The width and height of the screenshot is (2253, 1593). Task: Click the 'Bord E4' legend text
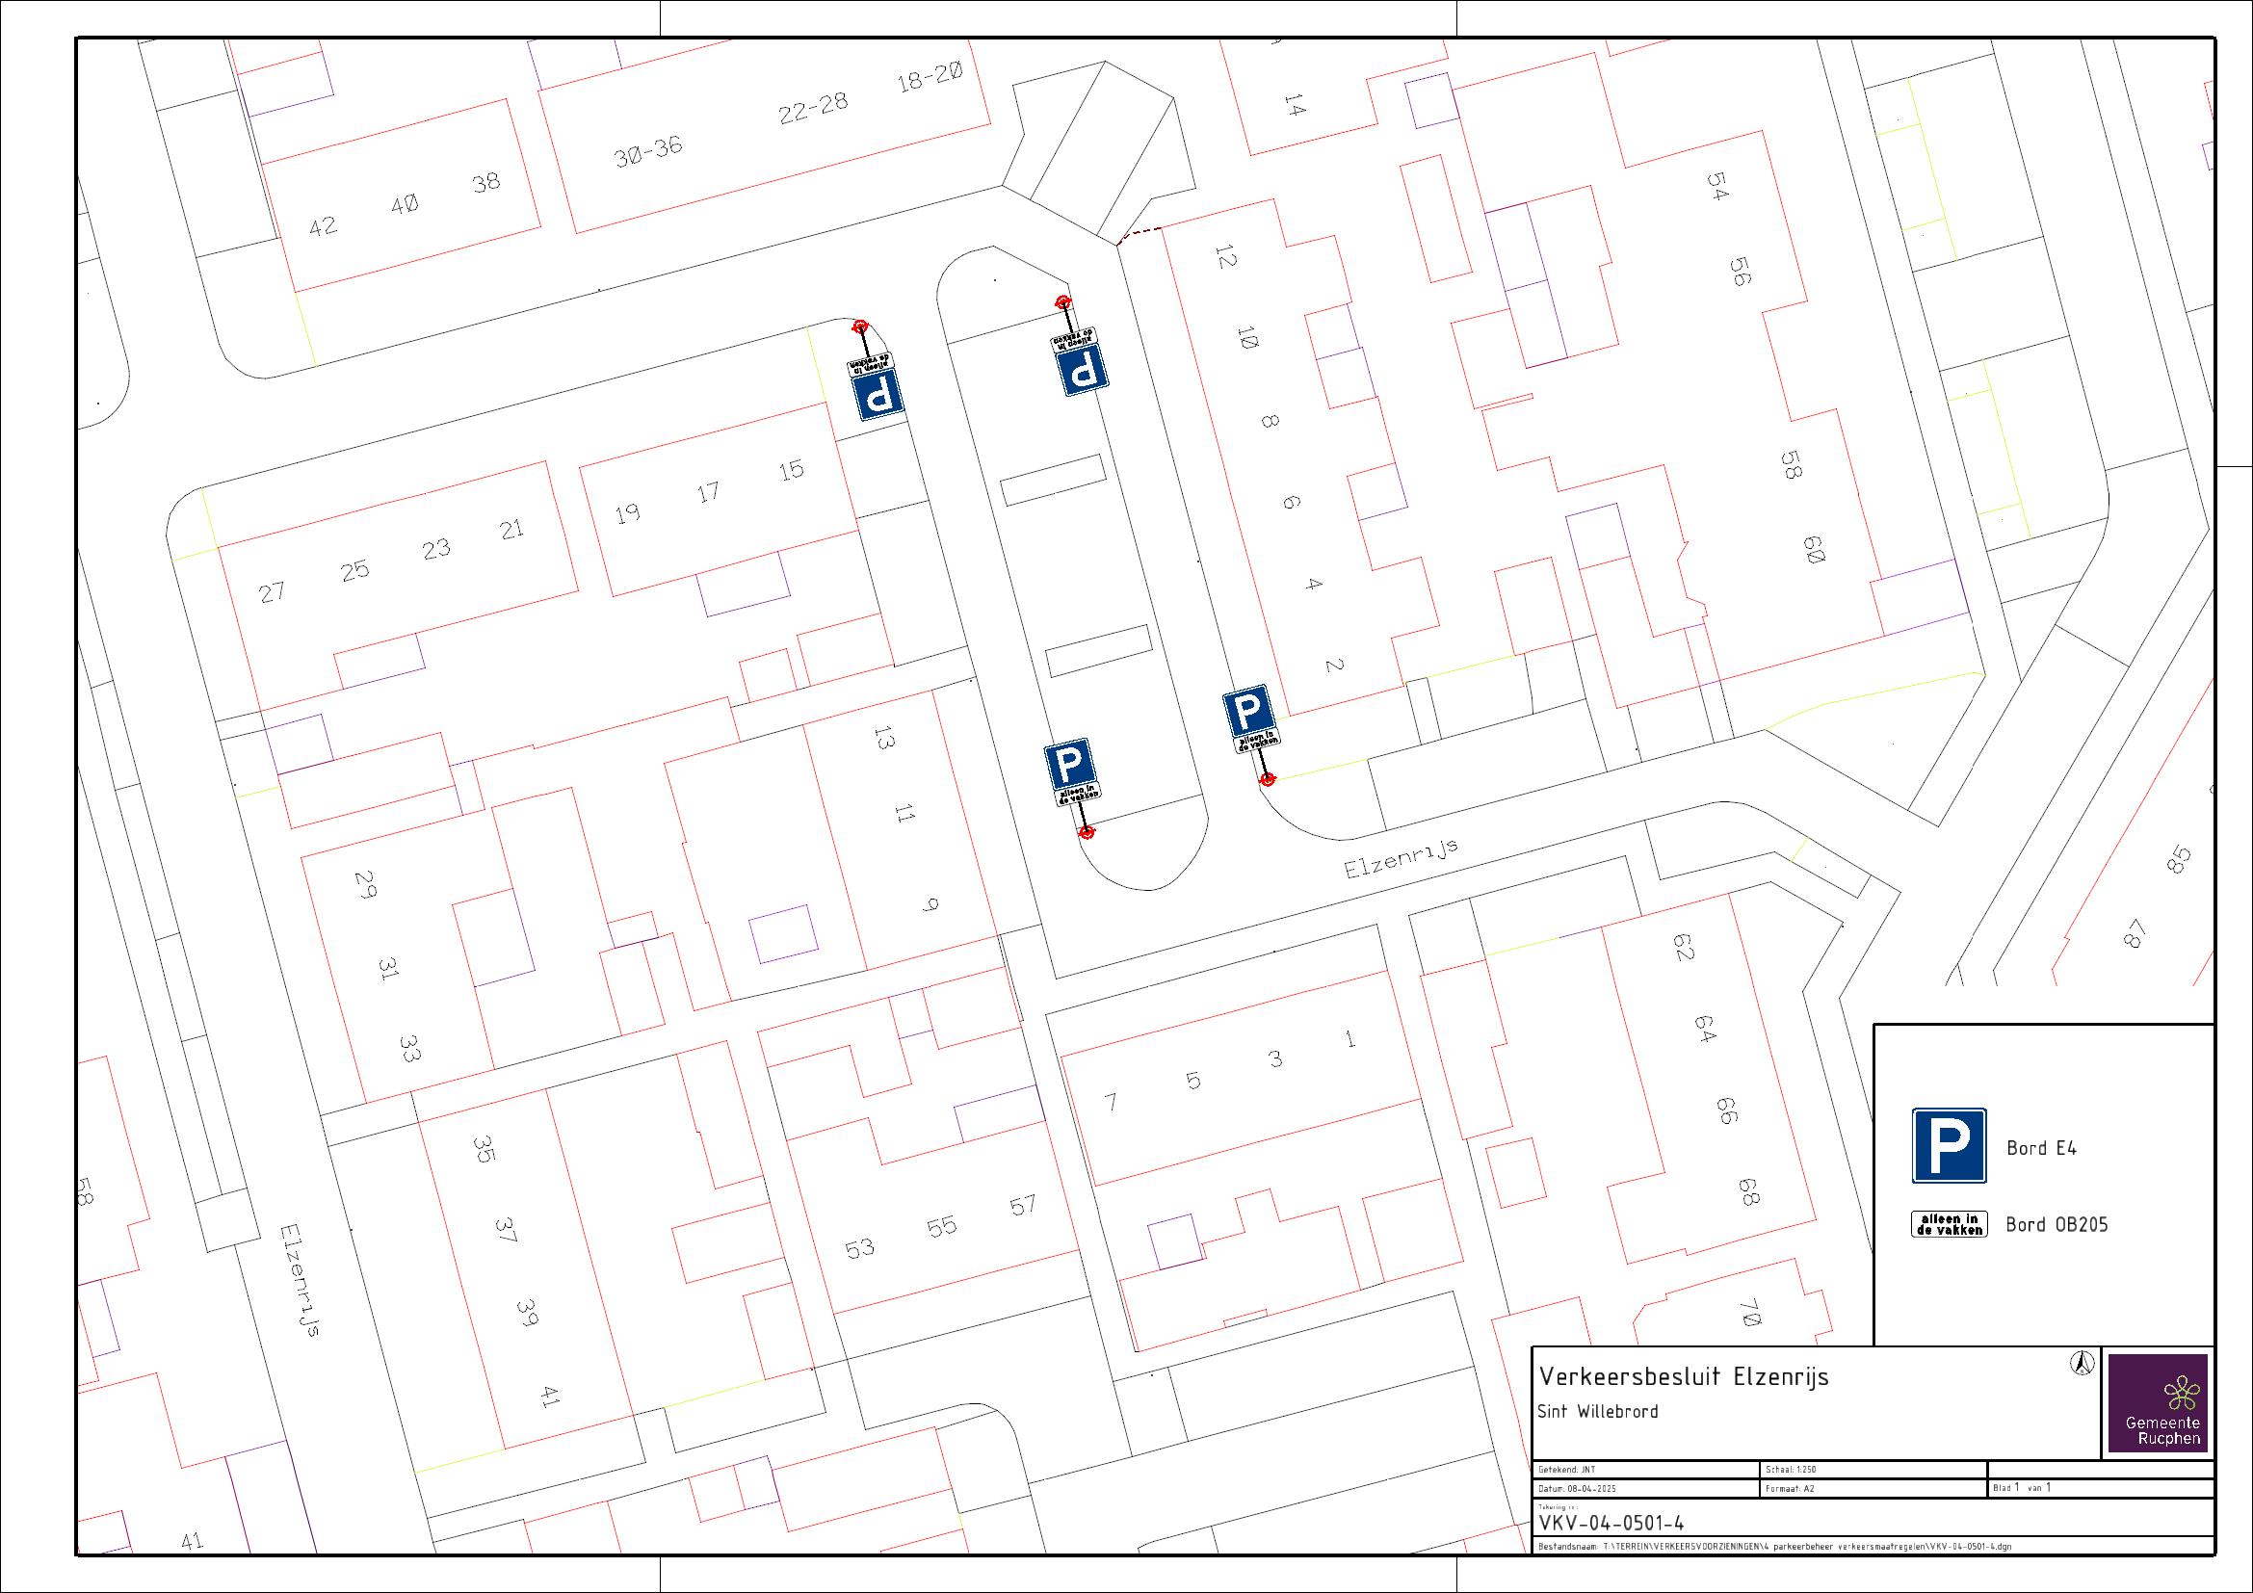(2041, 1148)
